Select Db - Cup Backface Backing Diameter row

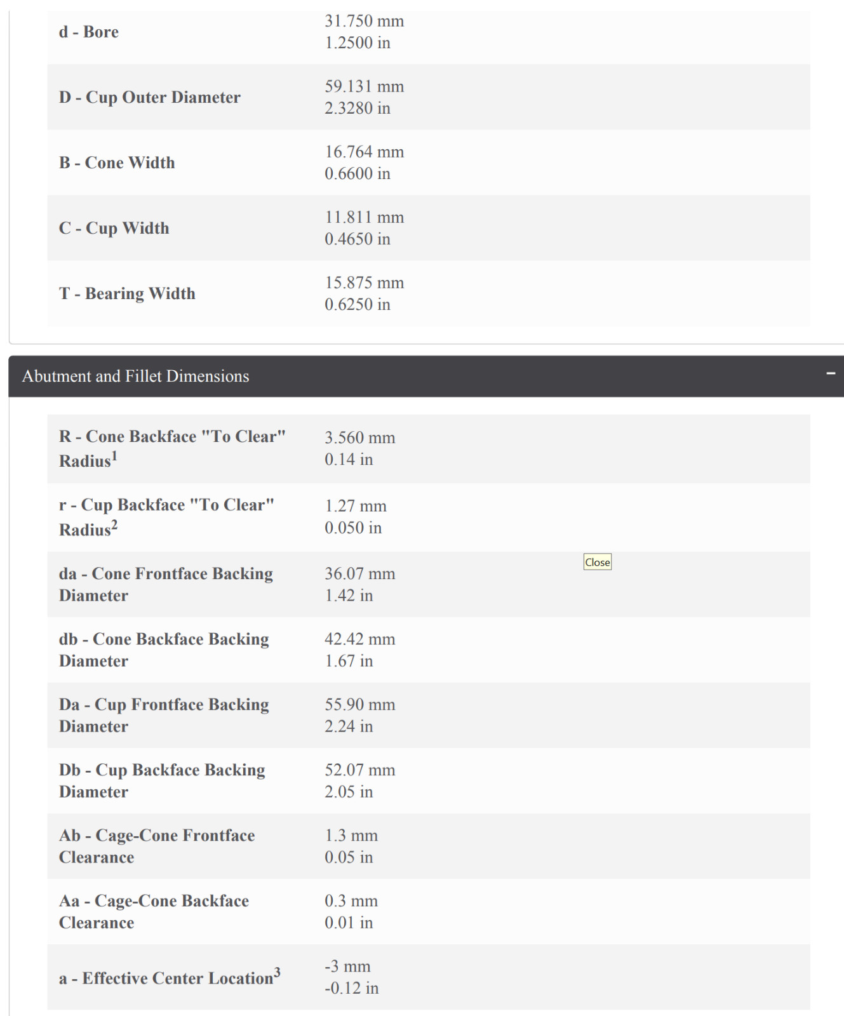tap(429, 780)
